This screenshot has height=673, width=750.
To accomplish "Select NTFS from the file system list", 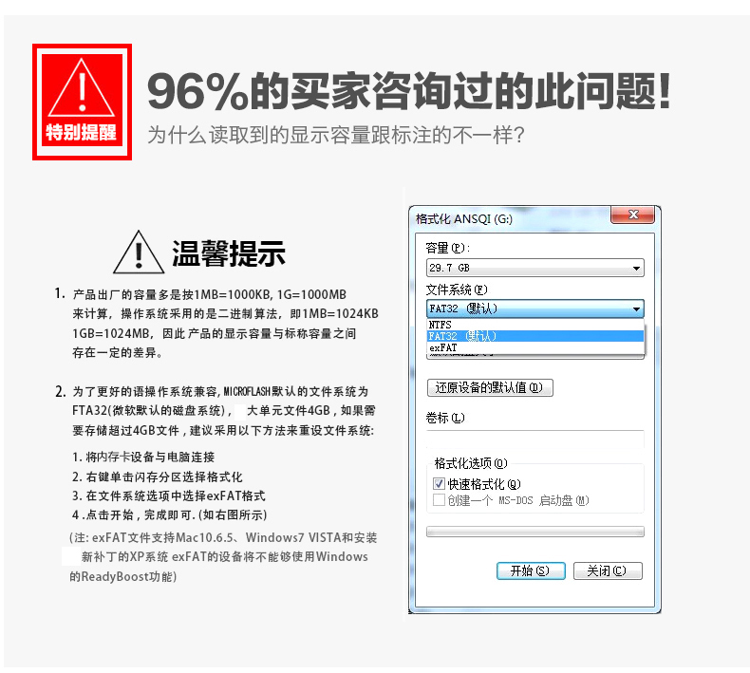I will click(x=534, y=325).
